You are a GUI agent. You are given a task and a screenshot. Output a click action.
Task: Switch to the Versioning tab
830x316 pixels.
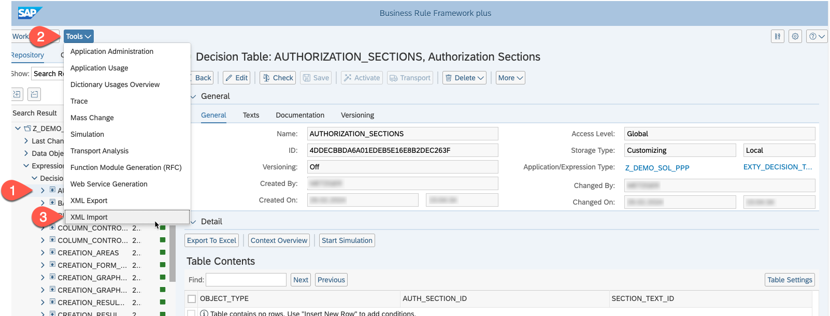tap(357, 115)
